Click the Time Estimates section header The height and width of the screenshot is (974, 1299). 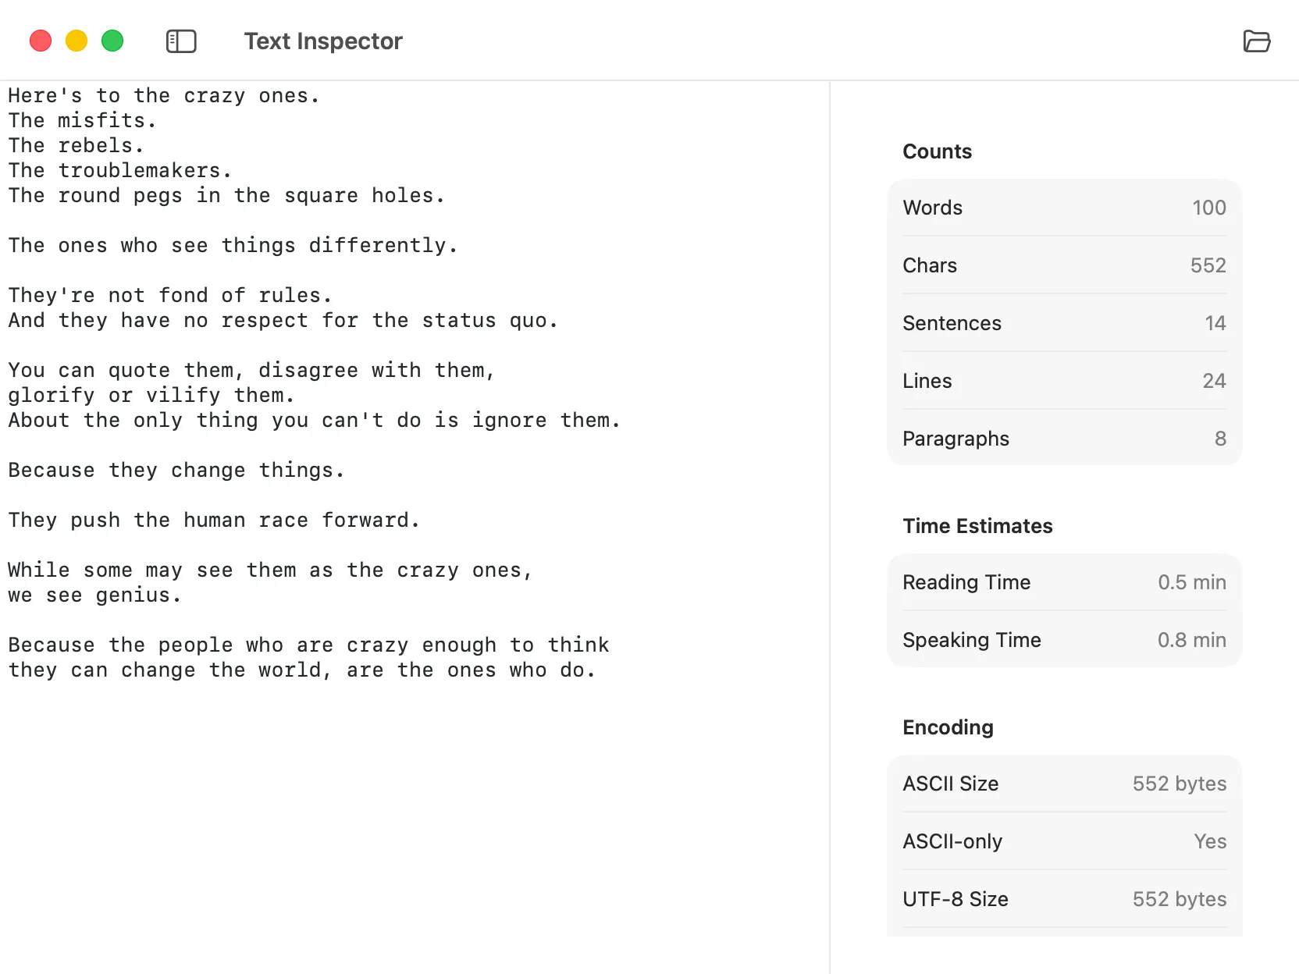click(977, 526)
